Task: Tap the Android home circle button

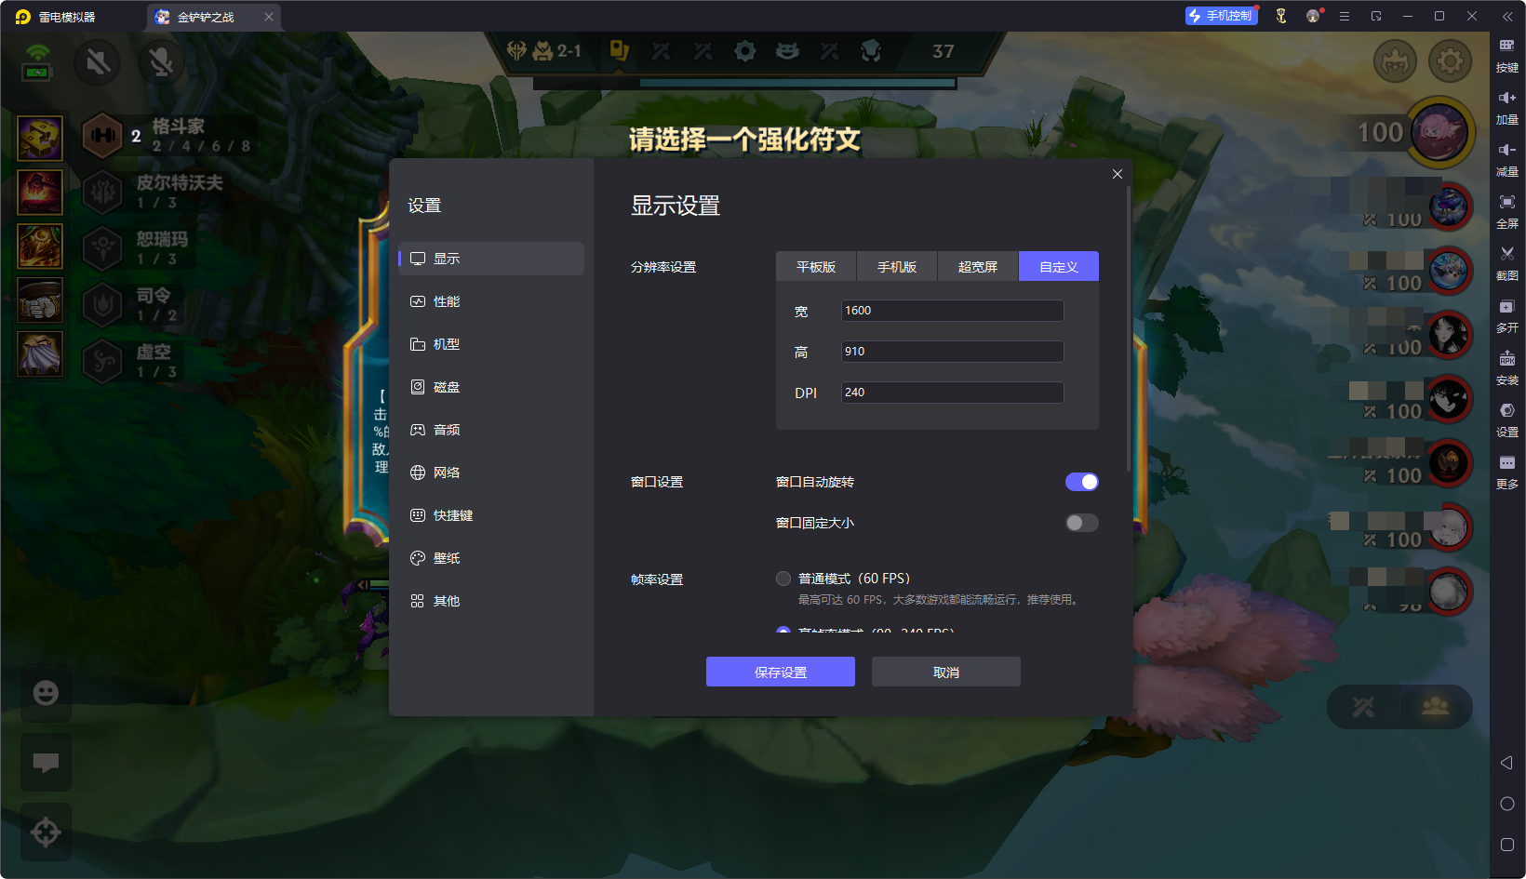Action: [1507, 804]
